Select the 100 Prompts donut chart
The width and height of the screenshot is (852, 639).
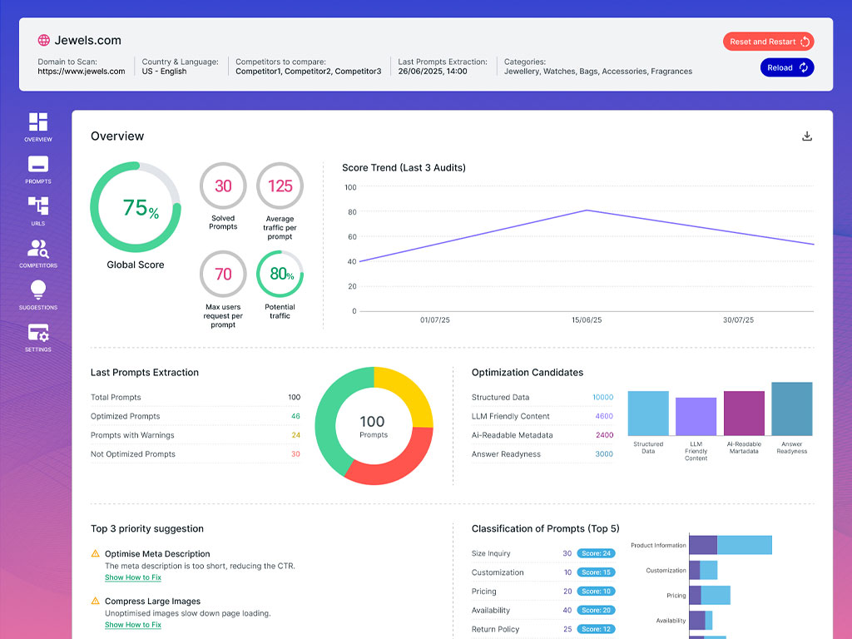coord(374,426)
